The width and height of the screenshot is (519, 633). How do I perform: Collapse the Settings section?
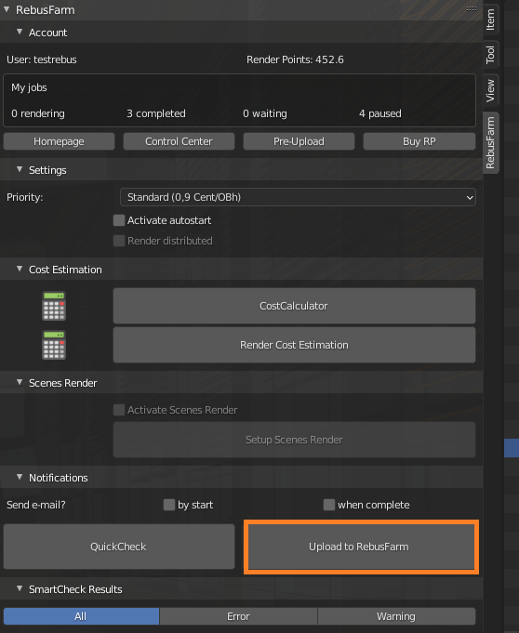pyautogui.click(x=20, y=169)
